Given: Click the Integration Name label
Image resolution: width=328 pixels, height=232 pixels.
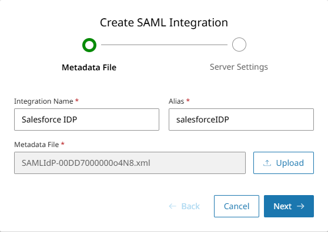Looking at the screenshot, I should (43, 101).
